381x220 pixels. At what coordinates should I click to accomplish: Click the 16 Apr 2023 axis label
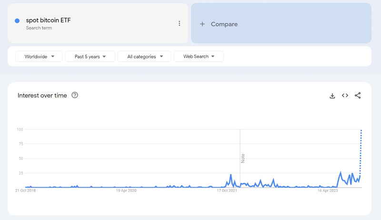pos(328,190)
